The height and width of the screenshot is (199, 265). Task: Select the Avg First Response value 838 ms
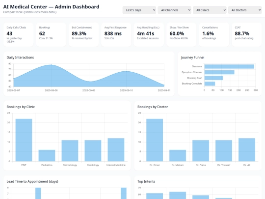click(113, 33)
